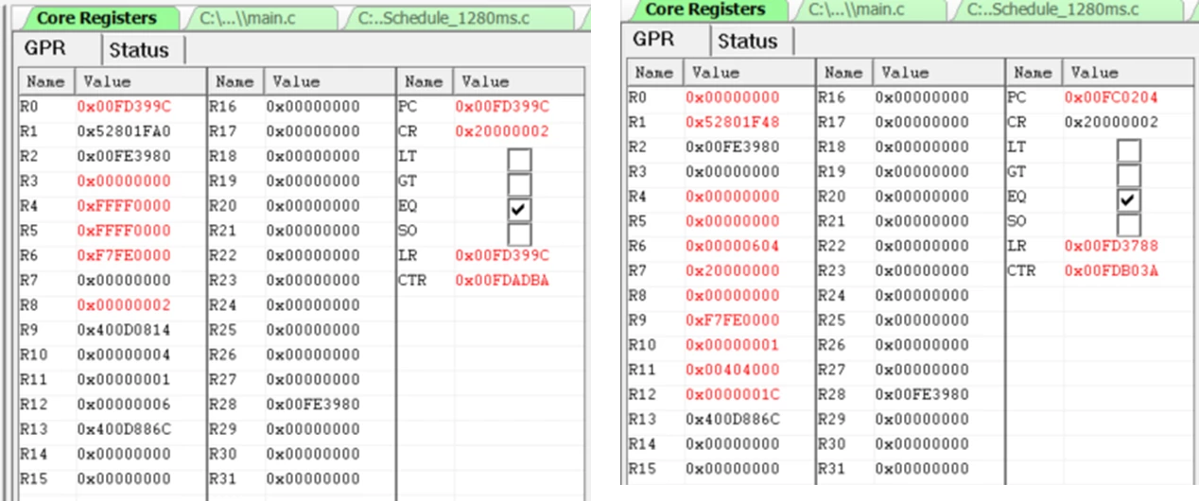Screen dimensions: 1199x501
Task: Select R1 value 0x52801F48 in right panel
Action: 733,122
